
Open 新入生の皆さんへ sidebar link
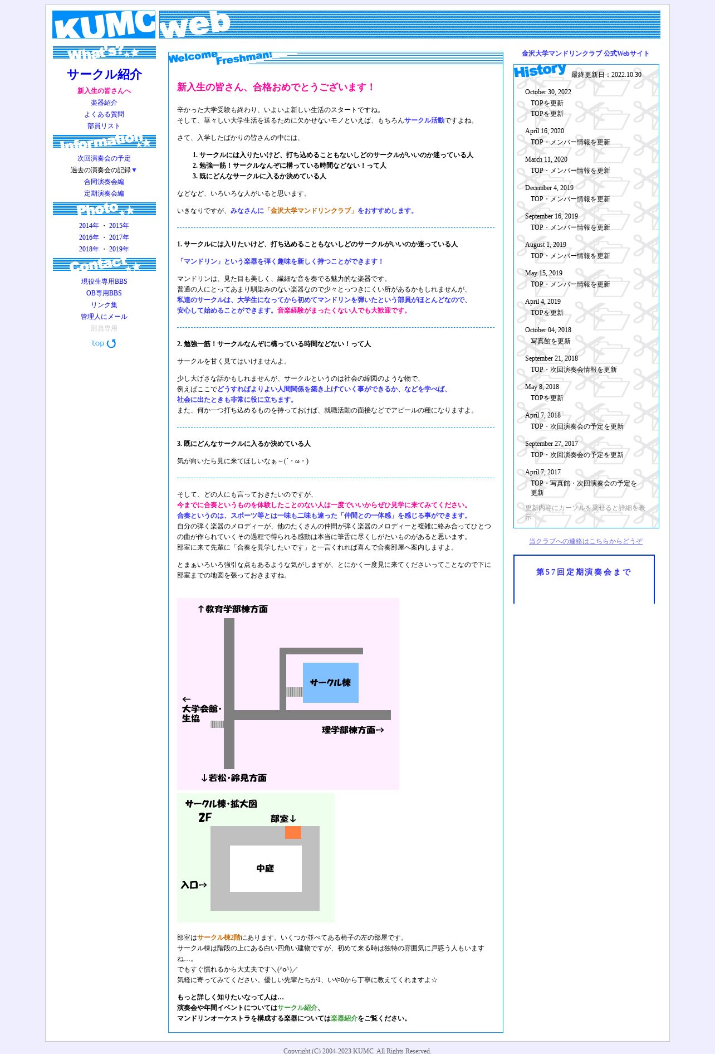tap(104, 91)
